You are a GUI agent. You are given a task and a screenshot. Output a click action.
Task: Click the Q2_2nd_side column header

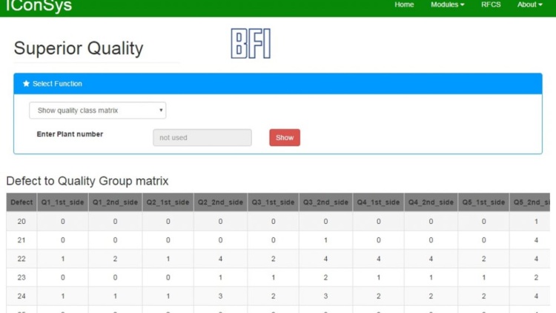(220, 202)
